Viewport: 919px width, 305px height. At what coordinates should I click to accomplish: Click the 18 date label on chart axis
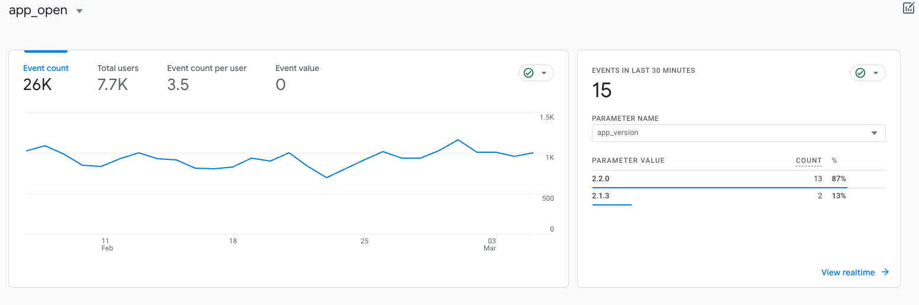tap(233, 241)
